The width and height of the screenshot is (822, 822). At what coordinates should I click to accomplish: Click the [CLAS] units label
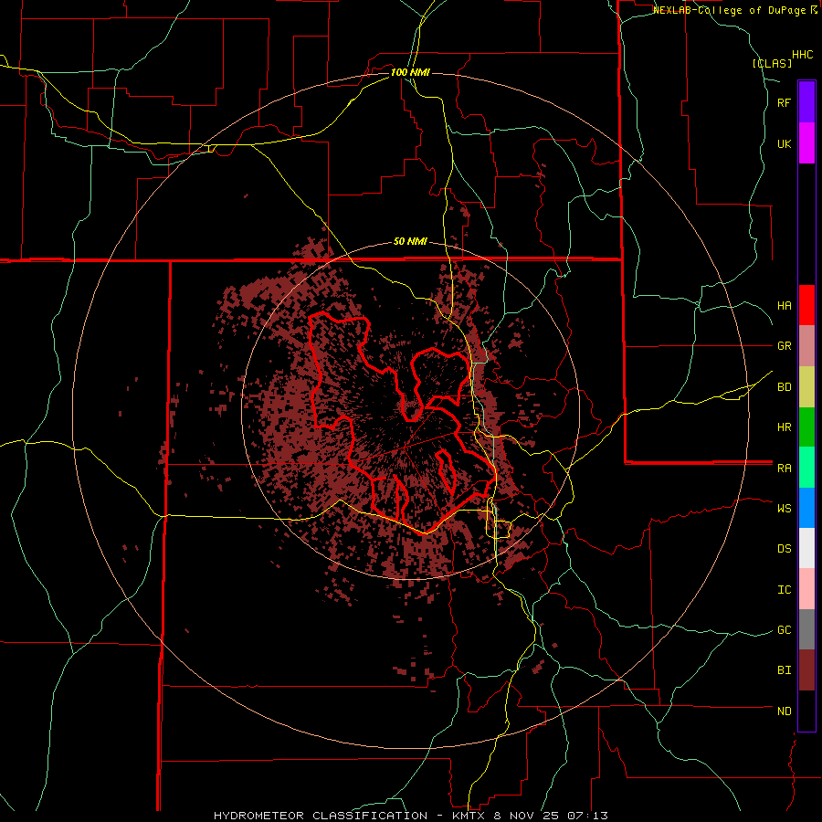(772, 63)
